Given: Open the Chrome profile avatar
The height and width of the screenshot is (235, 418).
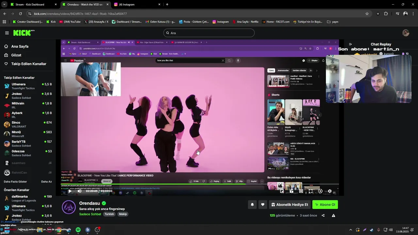Looking at the screenshot, I should [x=405, y=14].
